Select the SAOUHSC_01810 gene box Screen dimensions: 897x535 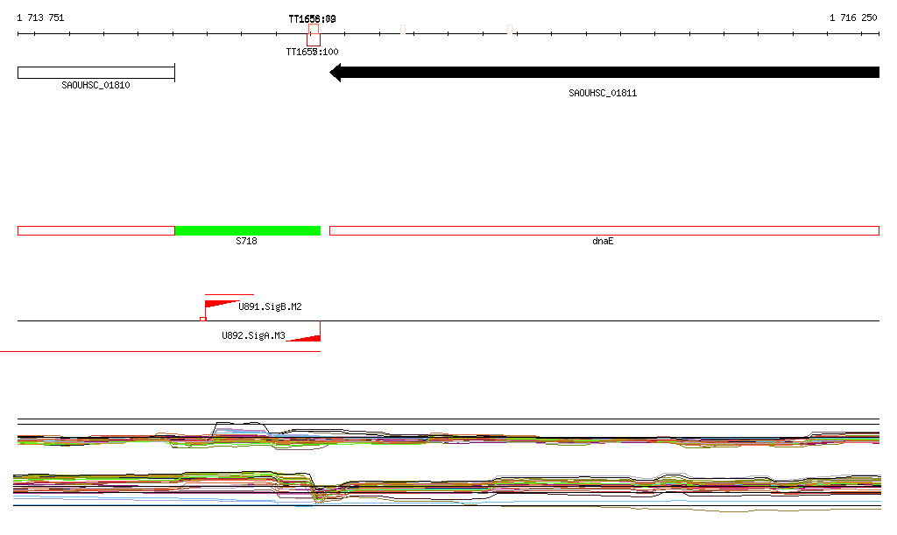click(96, 73)
